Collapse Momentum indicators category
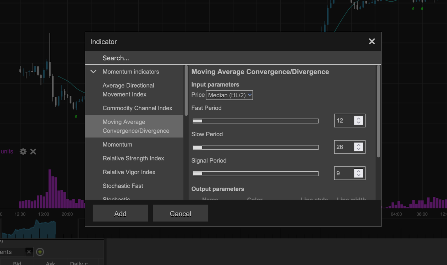447x265 pixels. pos(94,72)
